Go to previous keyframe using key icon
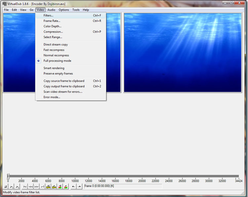 (x=49, y=187)
